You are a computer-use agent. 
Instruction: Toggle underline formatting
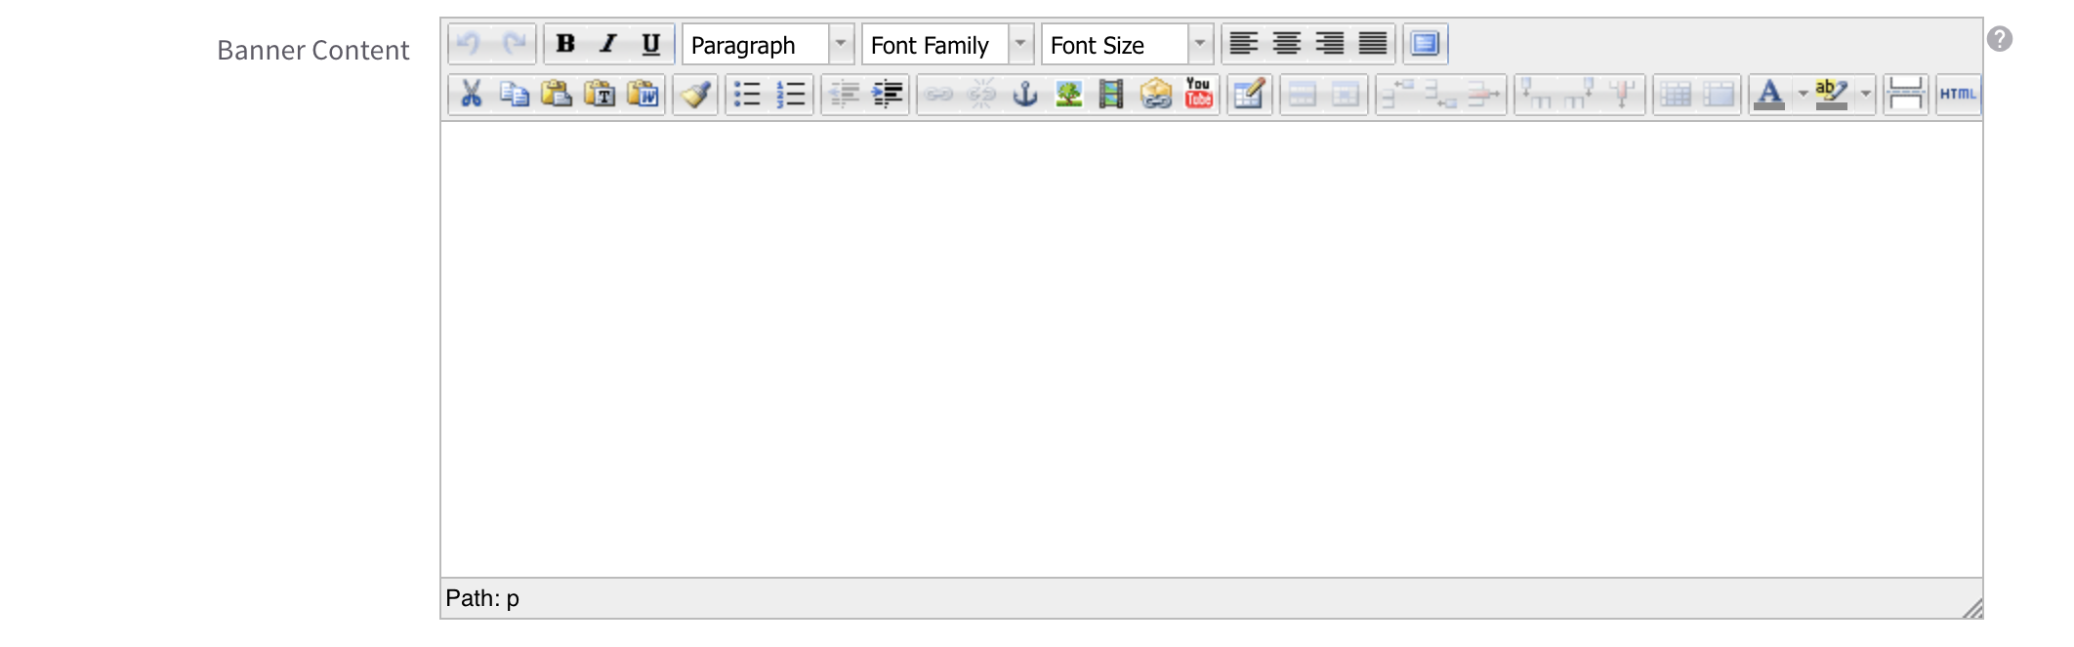[x=651, y=44]
